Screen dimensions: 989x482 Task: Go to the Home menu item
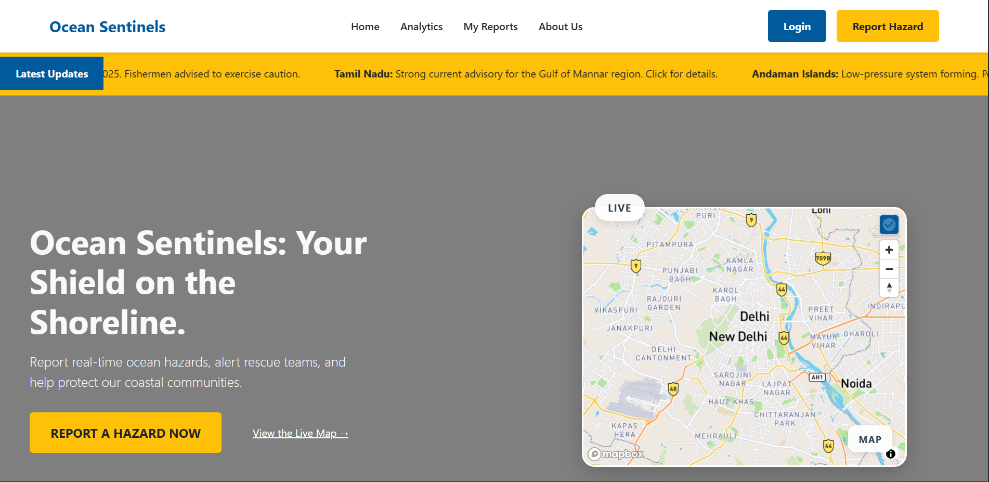pos(365,27)
